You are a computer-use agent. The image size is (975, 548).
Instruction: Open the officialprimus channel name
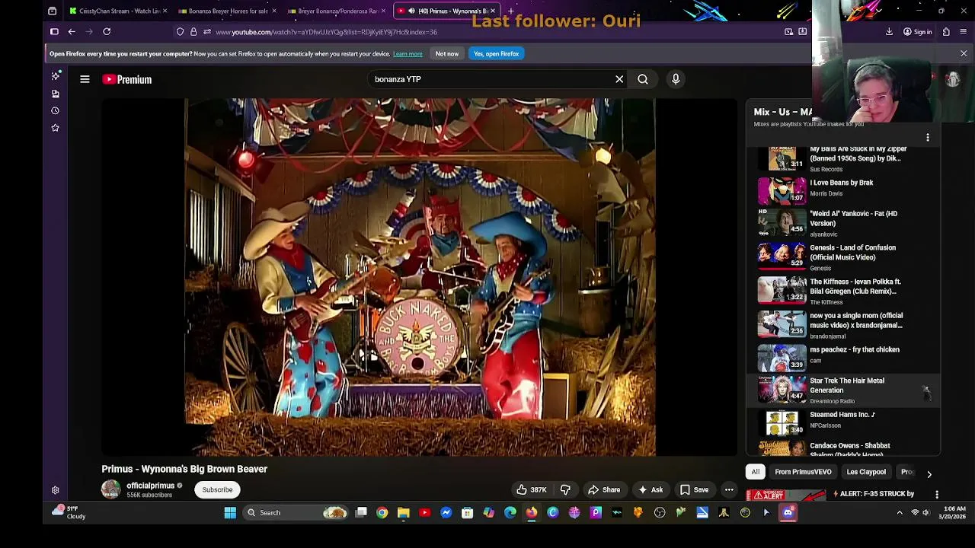(151, 486)
